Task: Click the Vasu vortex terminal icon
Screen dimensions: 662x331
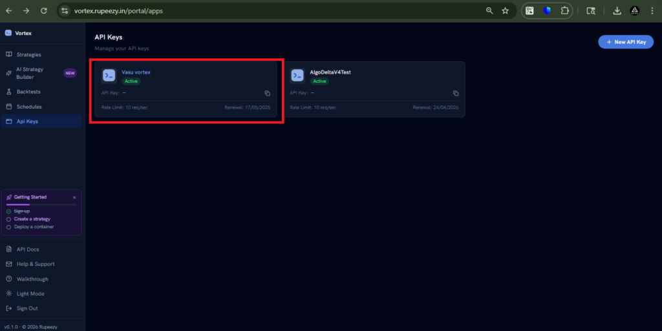Action: click(109, 76)
